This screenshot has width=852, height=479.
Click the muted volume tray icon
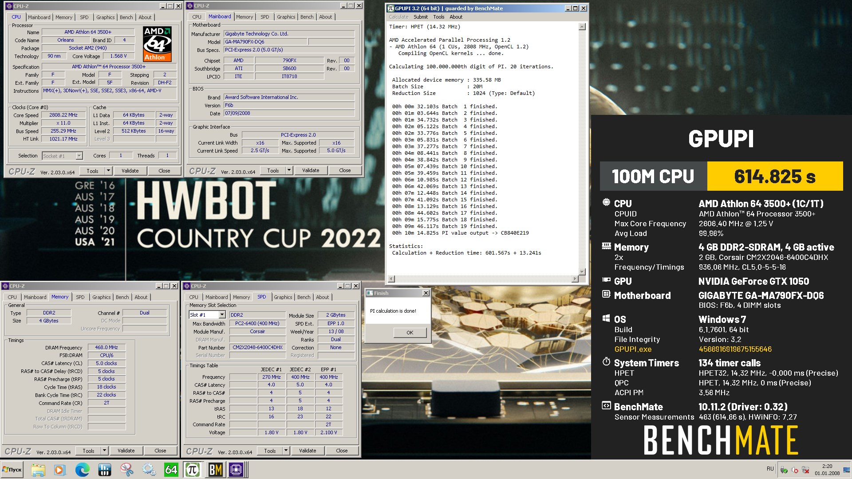(x=795, y=470)
